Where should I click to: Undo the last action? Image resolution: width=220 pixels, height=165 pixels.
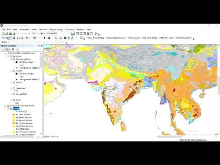coord(33,33)
